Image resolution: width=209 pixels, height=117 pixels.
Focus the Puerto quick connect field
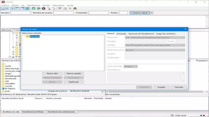coord(123,13)
